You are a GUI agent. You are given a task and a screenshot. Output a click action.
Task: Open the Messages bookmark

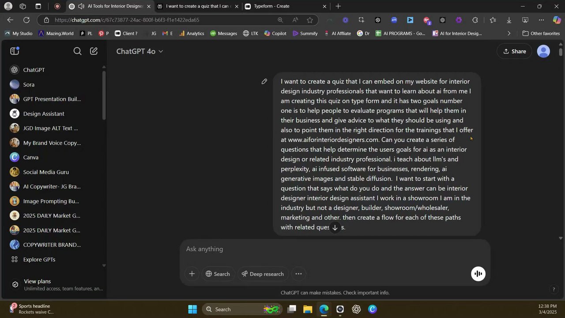(x=224, y=33)
